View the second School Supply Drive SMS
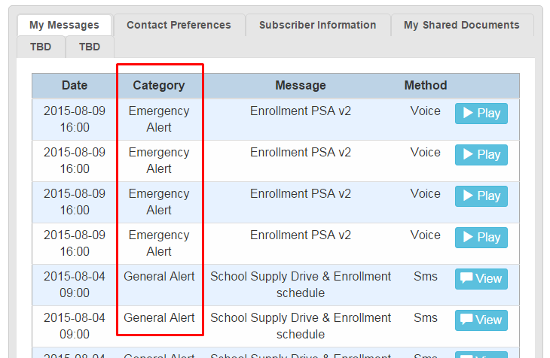The height and width of the screenshot is (358, 550). click(481, 320)
